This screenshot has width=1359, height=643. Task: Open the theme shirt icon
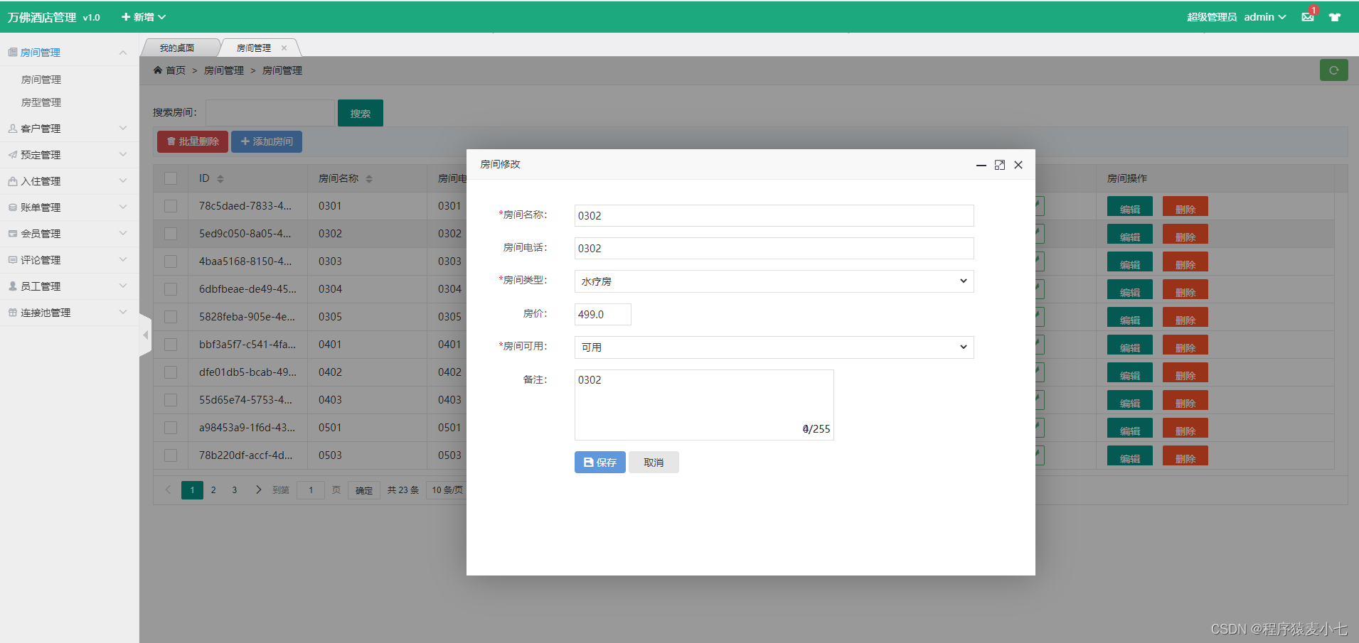1335,17
